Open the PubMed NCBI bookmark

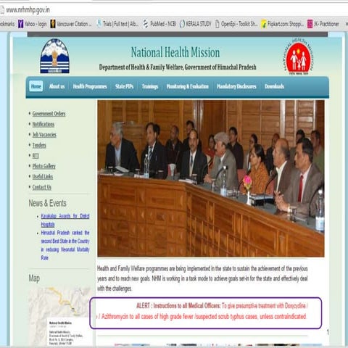click(x=159, y=24)
